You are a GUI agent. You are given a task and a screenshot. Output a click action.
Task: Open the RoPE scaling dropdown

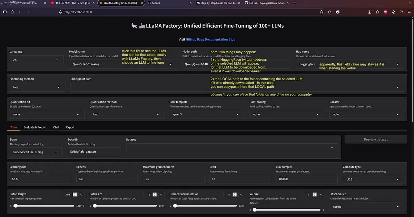287,114
